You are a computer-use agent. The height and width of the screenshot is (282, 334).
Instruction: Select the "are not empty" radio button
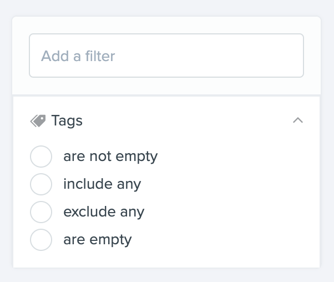pyautogui.click(x=41, y=157)
